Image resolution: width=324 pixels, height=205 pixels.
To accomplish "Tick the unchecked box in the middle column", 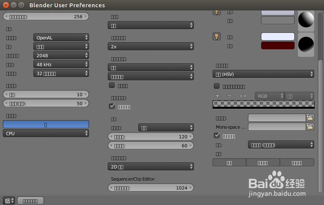I will [x=112, y=85].
